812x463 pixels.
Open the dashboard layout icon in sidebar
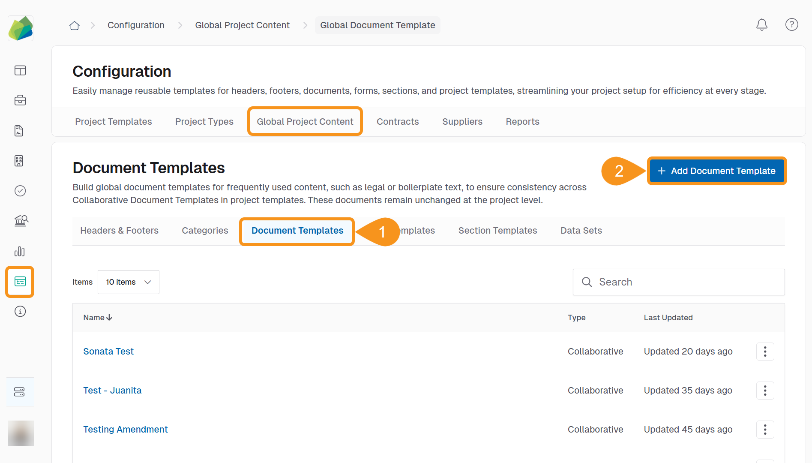(20, 70)
